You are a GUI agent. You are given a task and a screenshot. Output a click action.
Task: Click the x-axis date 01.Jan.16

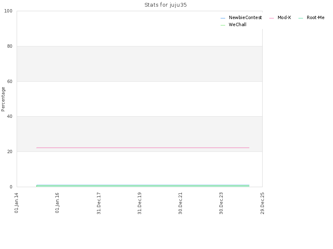tap(57, 203)
